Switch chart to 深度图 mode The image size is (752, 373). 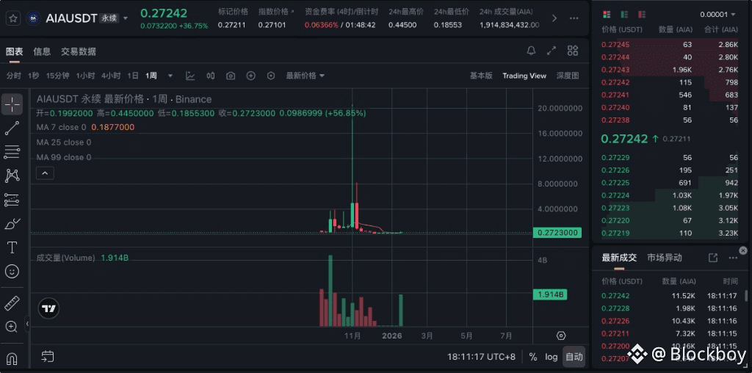point(568,76)
